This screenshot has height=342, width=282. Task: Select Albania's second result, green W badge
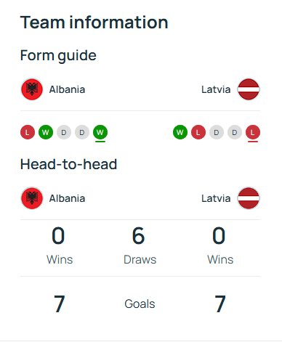[x=46, y=132]
